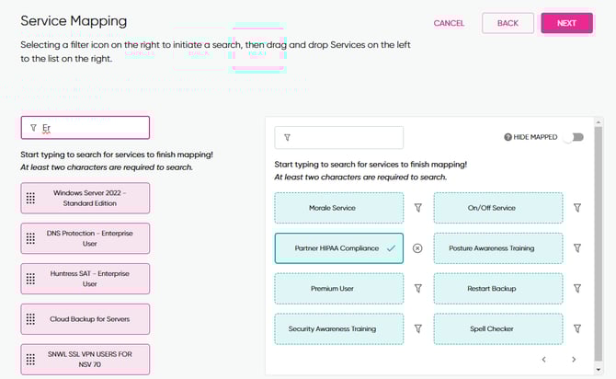Click the scrollbar up arrow

click(599, 122)
